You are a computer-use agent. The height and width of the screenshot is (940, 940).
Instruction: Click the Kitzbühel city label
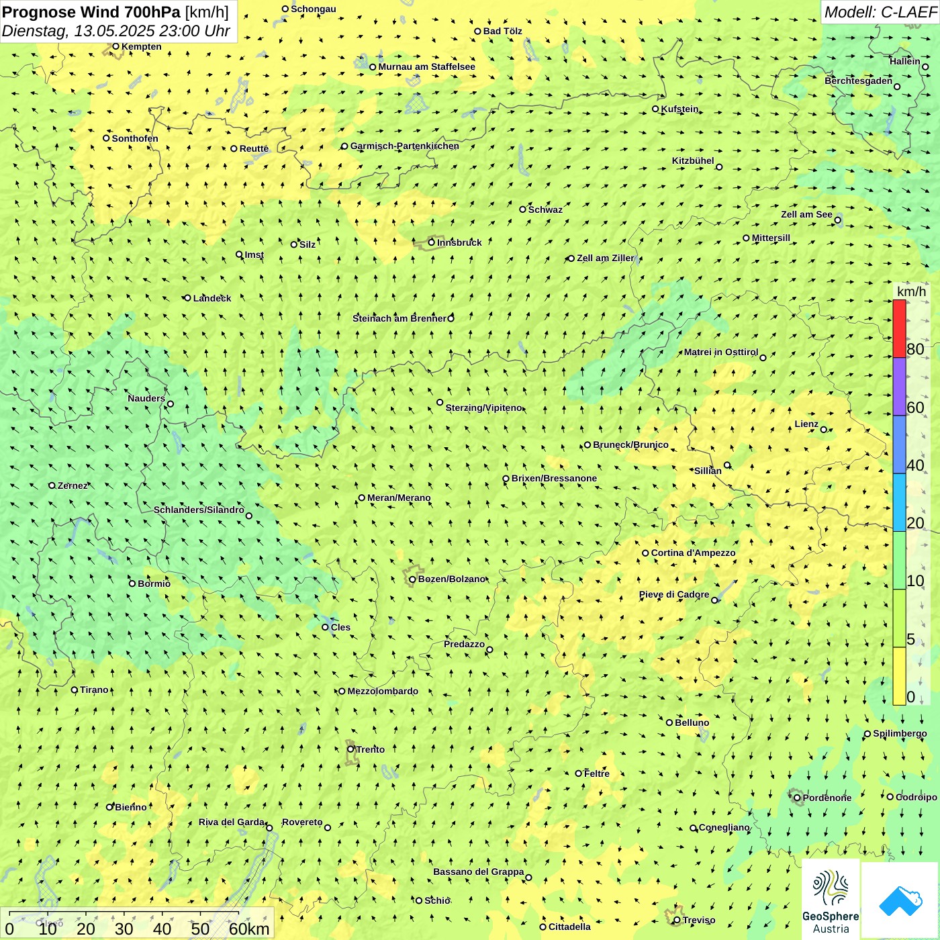tap(693, 160)
